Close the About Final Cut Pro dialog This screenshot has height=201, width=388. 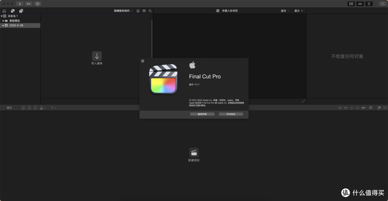(x=143, y=61)
